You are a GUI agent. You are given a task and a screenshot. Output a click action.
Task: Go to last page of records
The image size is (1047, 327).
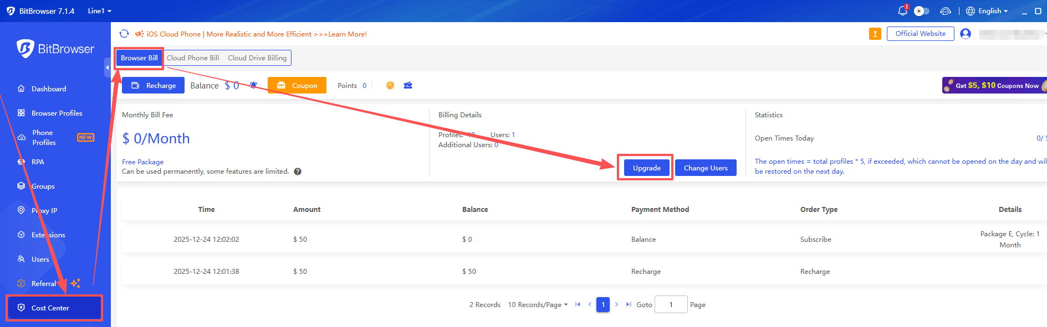[629, 305]
